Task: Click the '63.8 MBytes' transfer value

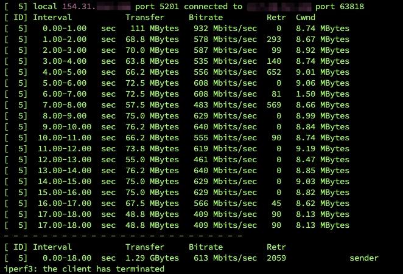Action: (152, 61)
